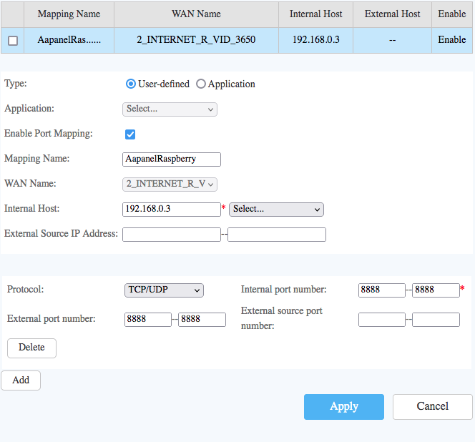Screen dimensions: 475x442
Task: Open the Protocol TCP/UDP dropdown
Action: click(164, 290)
